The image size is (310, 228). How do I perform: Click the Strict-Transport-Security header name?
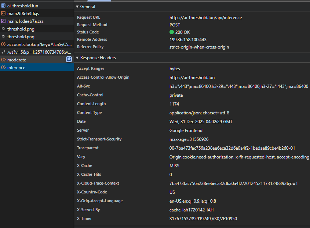click(x=99, y=139)
